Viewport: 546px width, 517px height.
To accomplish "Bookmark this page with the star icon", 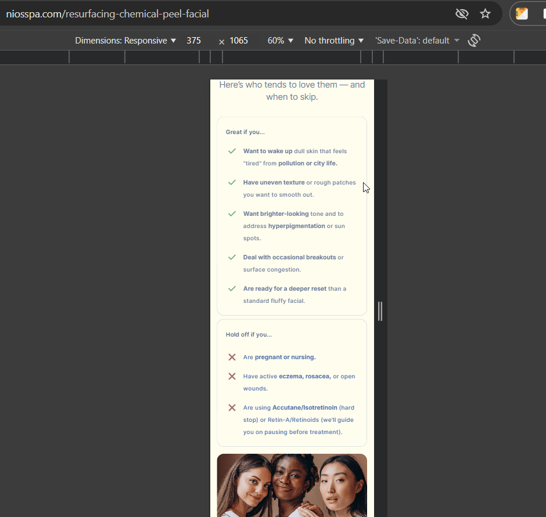I will 485,14.
